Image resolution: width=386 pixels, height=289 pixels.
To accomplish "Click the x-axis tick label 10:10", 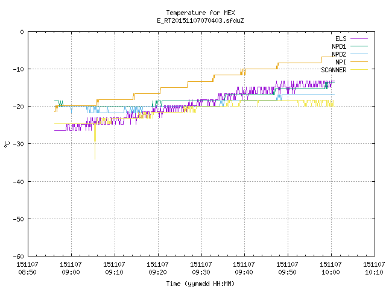I will pos(374,272).
